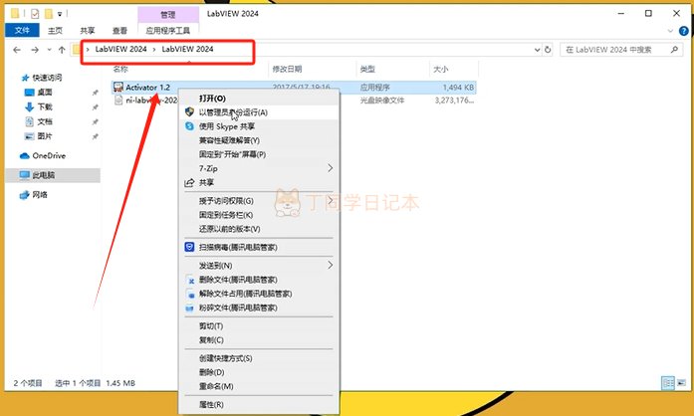Click the search magnifier icon

[674, 50]
